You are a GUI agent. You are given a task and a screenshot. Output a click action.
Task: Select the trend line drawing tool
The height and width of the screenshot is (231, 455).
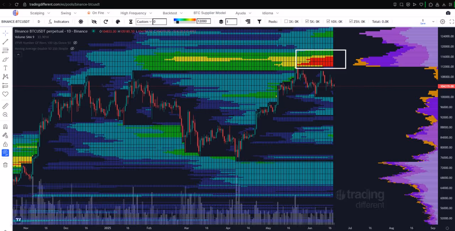click(5, 42)
